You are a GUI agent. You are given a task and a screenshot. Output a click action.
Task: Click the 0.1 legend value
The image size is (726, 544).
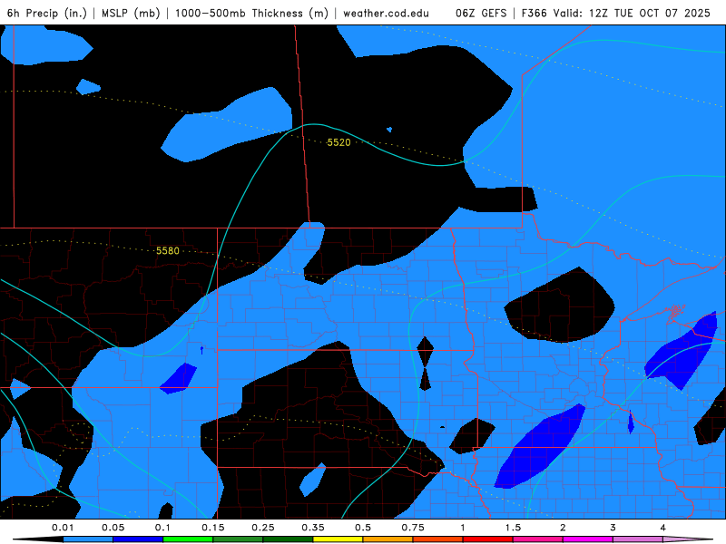click(162, 528)
